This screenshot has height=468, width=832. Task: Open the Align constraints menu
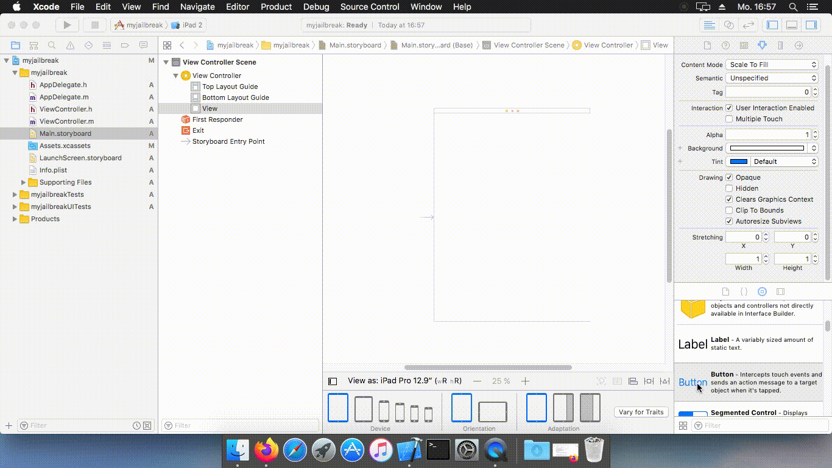pyautogui.click(x=633, y=381)
